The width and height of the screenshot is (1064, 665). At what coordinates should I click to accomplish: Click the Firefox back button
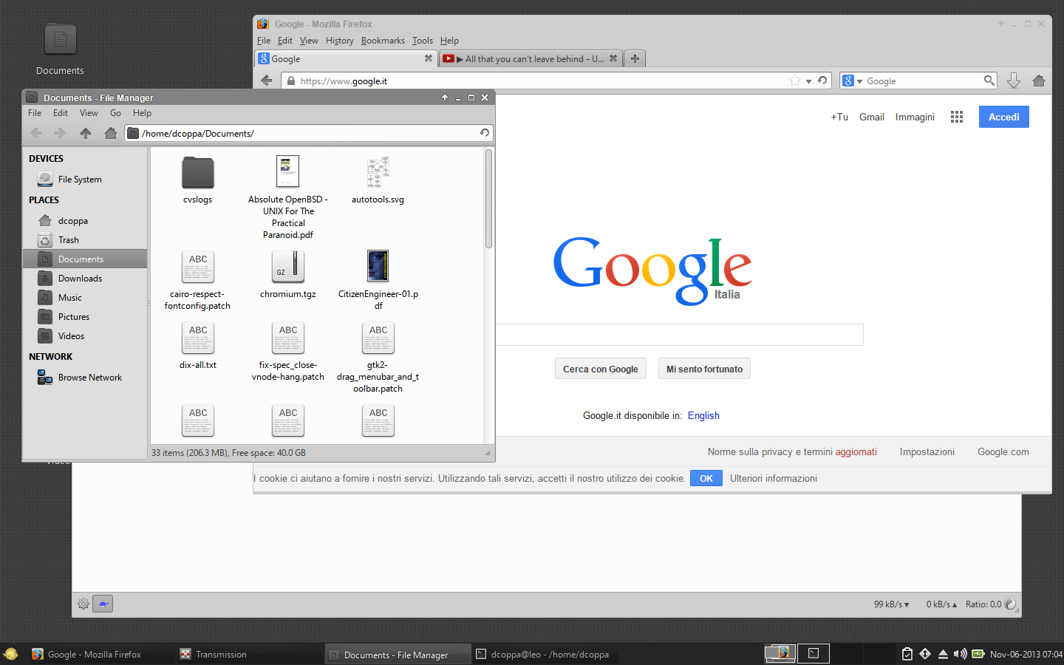pyautogui.click(x=267, y=81)
